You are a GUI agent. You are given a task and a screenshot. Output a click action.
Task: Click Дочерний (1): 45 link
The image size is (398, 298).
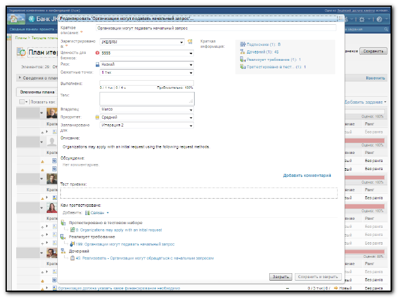[262, 52]
